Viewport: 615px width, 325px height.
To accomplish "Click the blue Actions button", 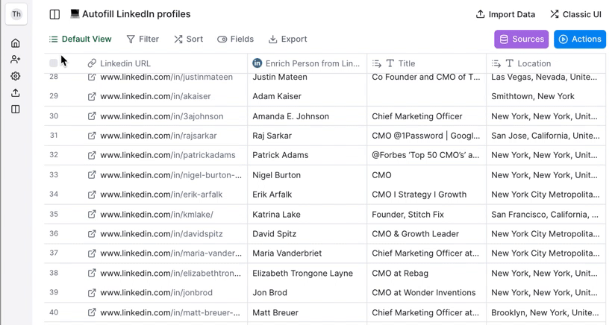I will [x=580, y=40].
